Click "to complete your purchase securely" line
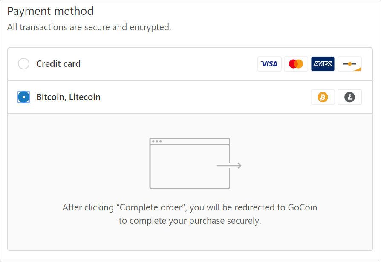 (x=190, y=221)
